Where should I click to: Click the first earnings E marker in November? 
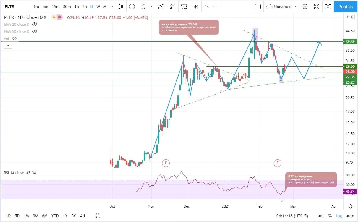[166, 163]
